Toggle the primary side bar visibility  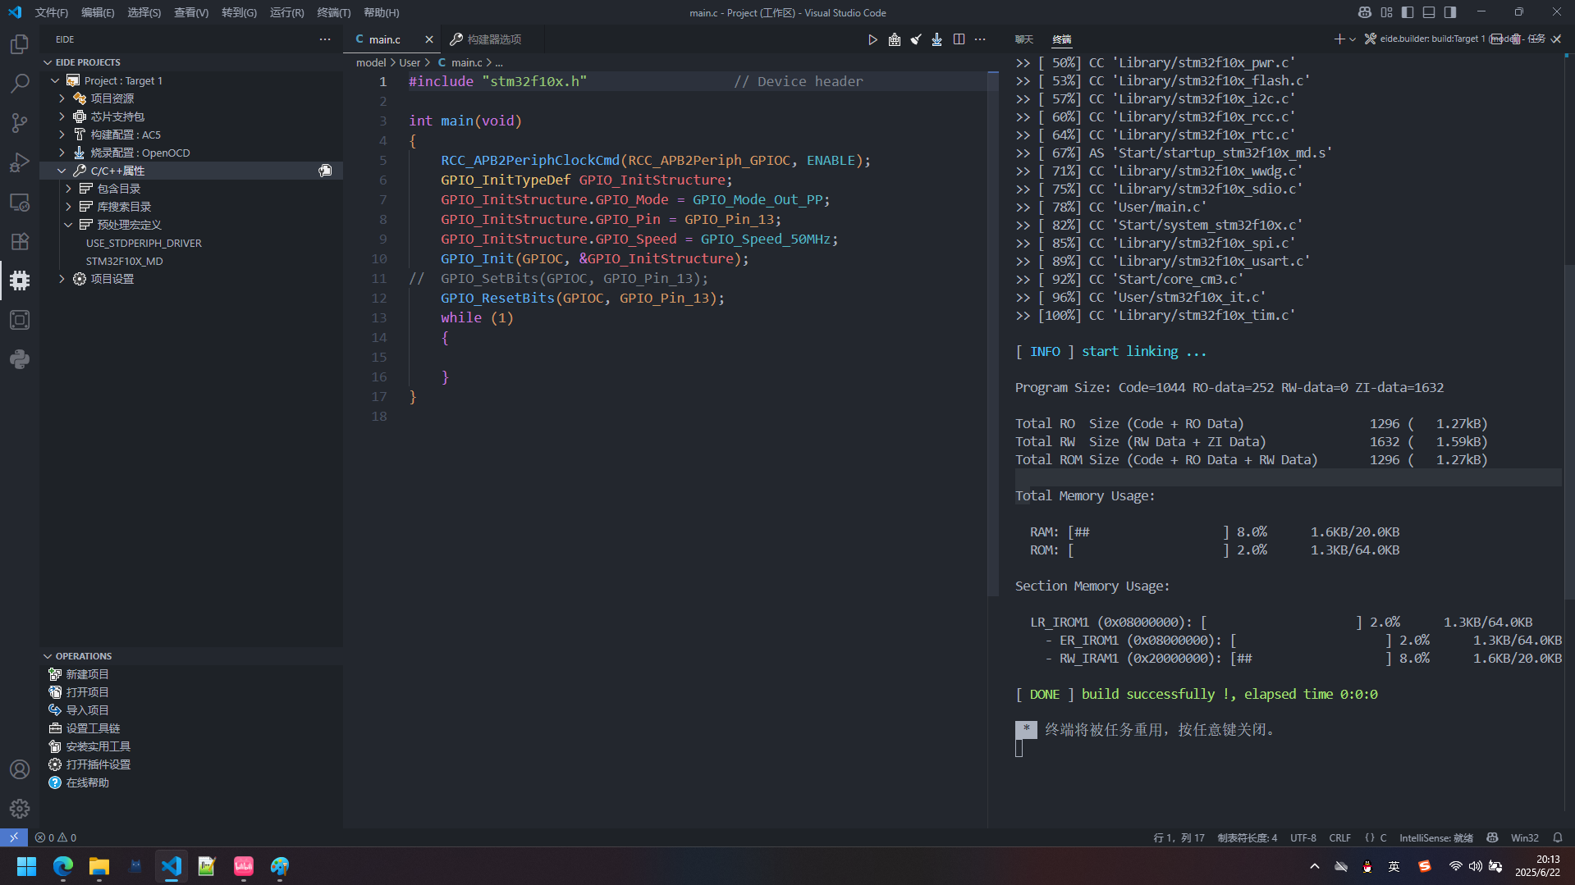[1408, 12]
